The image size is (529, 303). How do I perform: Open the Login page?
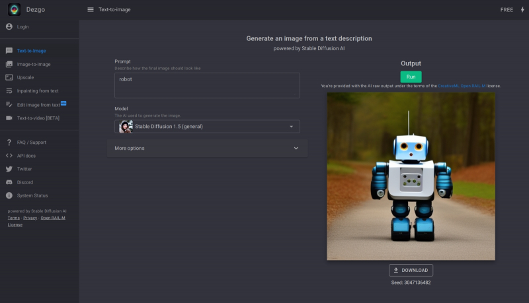coord(22,26)
